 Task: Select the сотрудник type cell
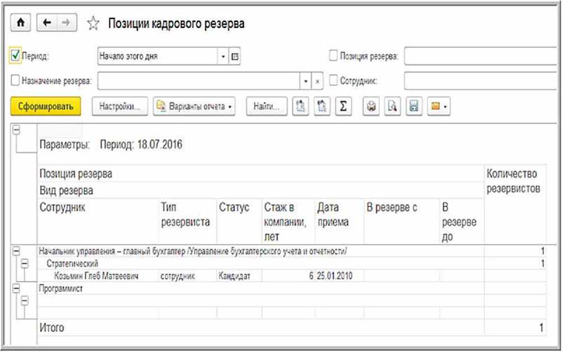click(178, 276)
